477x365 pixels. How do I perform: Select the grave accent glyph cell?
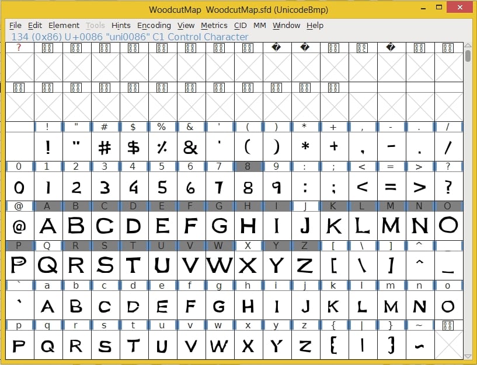[20, 305]
